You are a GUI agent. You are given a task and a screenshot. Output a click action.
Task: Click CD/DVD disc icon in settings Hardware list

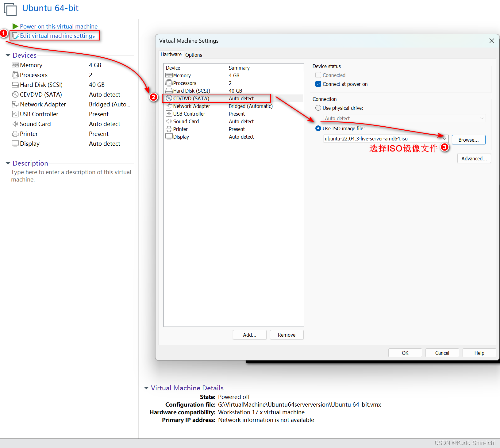169,98
